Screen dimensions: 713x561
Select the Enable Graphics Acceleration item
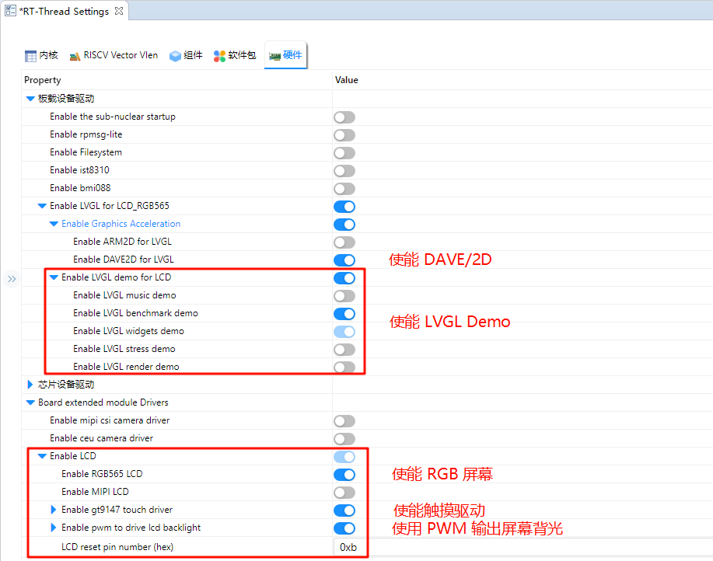[x=121, y=224]
